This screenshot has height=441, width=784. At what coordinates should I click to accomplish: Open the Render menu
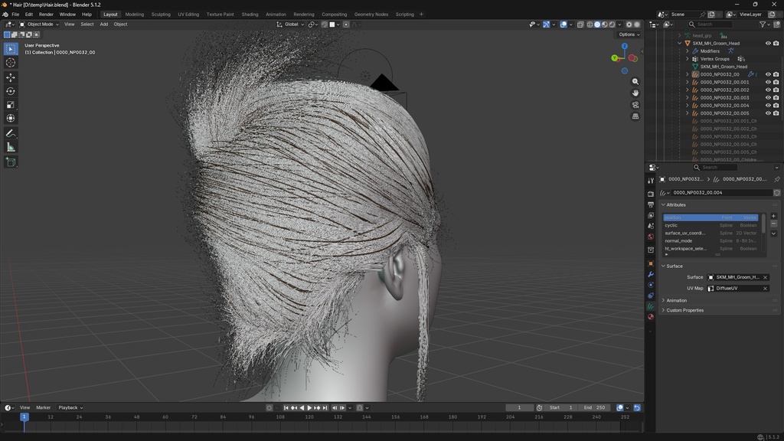(46, 15)
